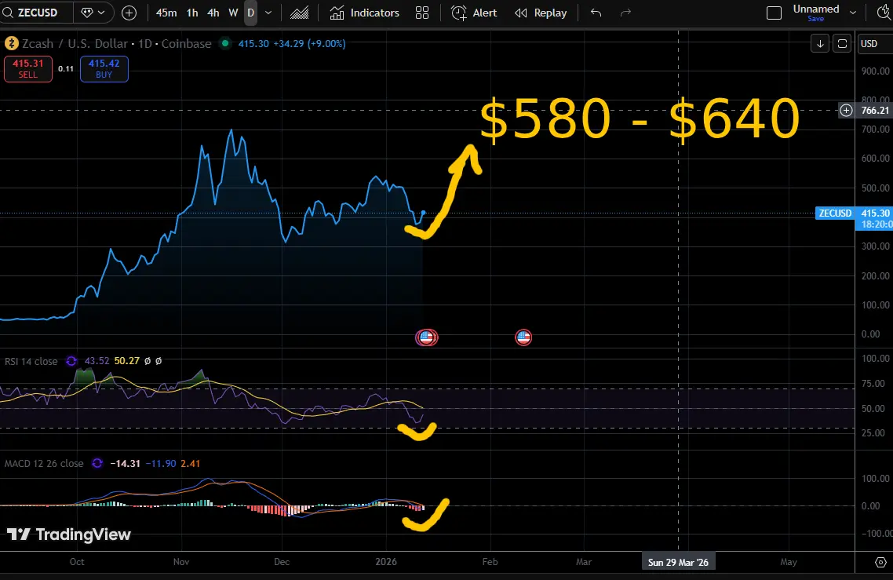Image resolution: width=893 pixels, height=580 pixels.
Task: Open the diamond plan dropdown
Action: (x=93, y=13)
